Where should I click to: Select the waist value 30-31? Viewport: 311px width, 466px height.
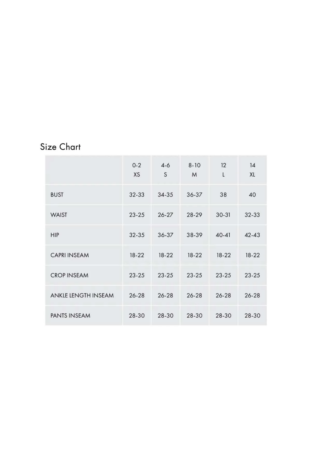point(223,215)
